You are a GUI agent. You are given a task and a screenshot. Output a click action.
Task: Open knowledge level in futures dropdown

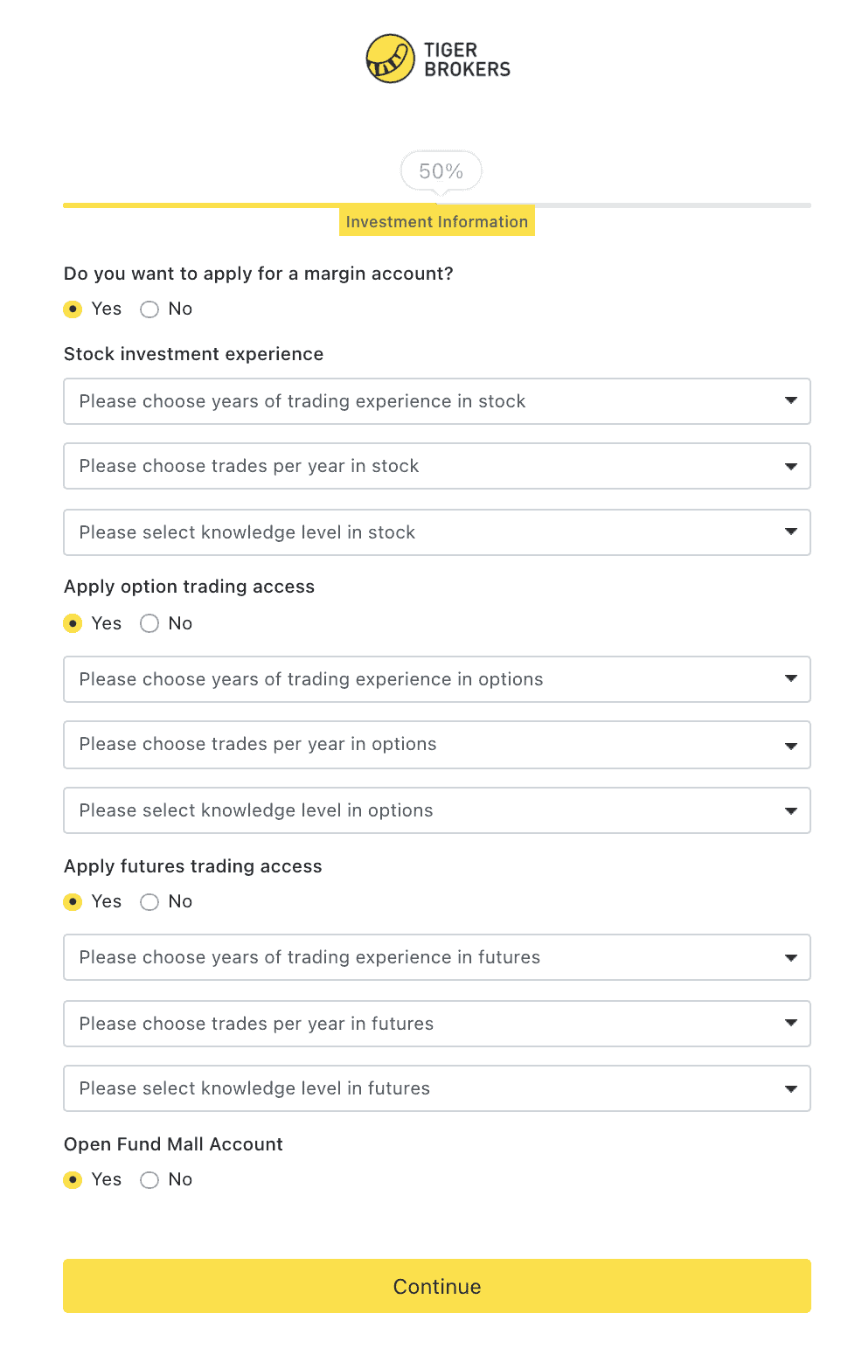(x=436, y=1088)
